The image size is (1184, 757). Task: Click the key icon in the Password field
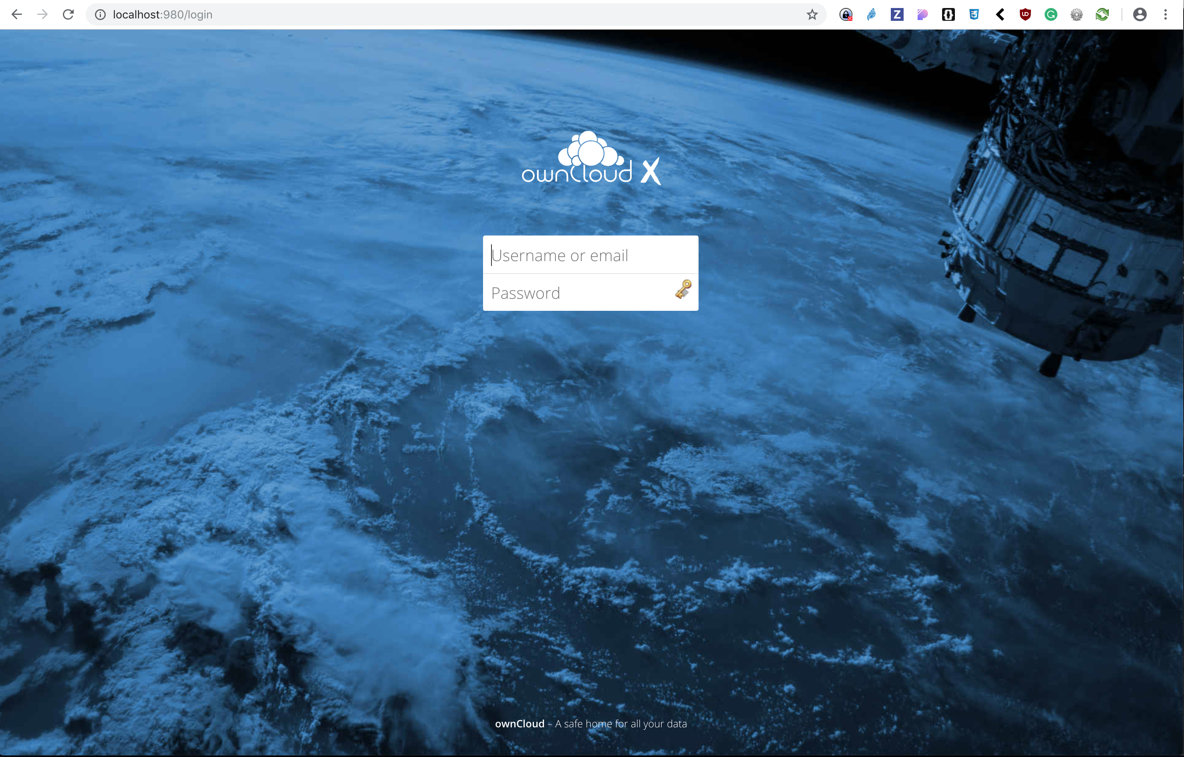(x=683, y=290)
